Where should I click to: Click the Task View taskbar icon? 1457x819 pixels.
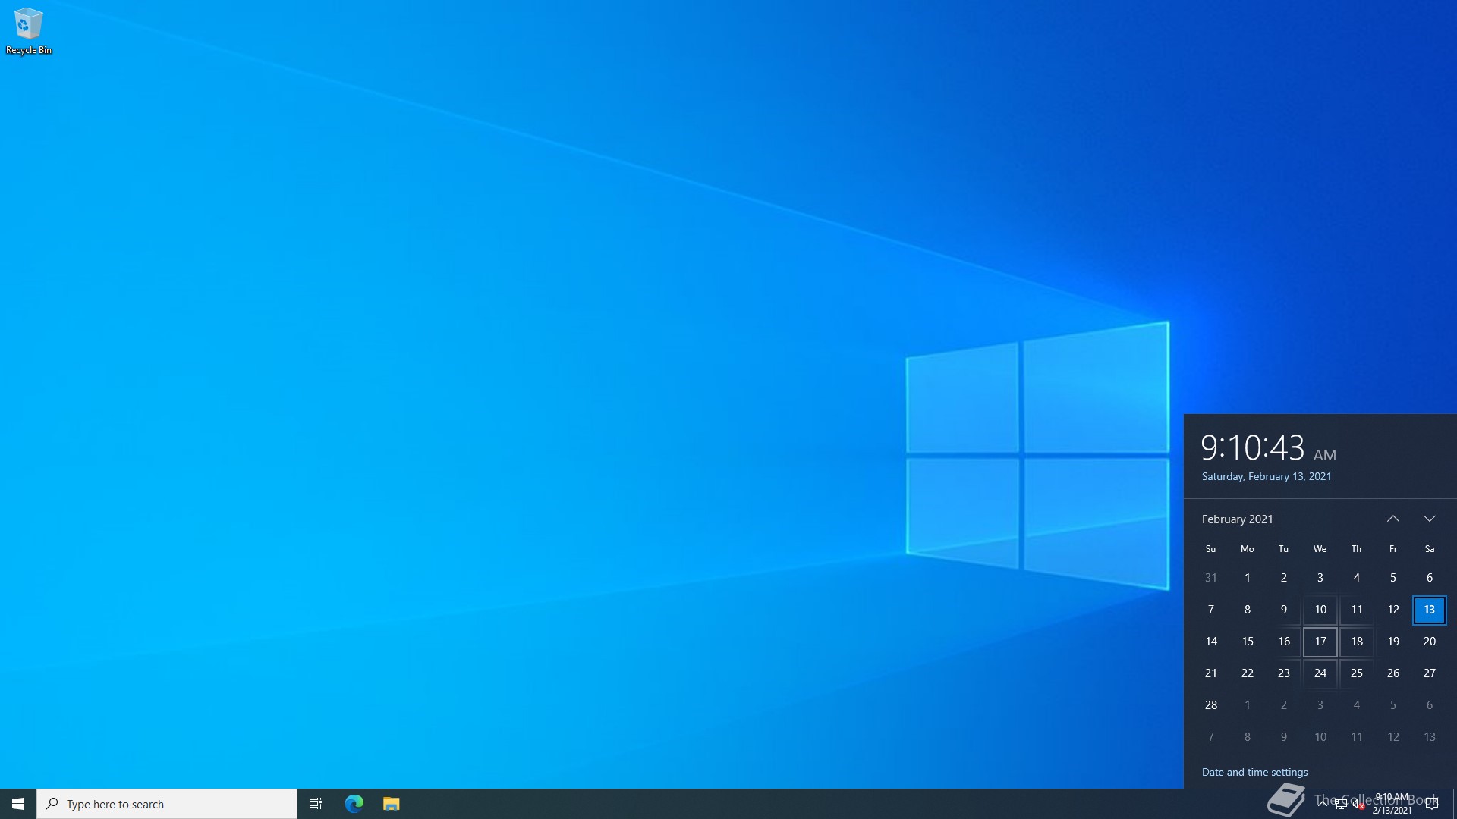point(316,804)
